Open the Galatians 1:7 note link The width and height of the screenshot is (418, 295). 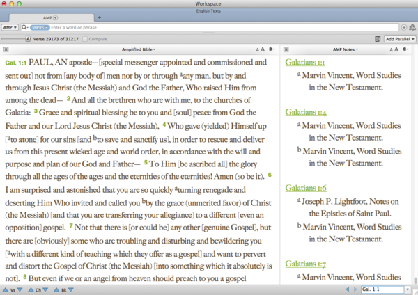click(x=306, y=264)
